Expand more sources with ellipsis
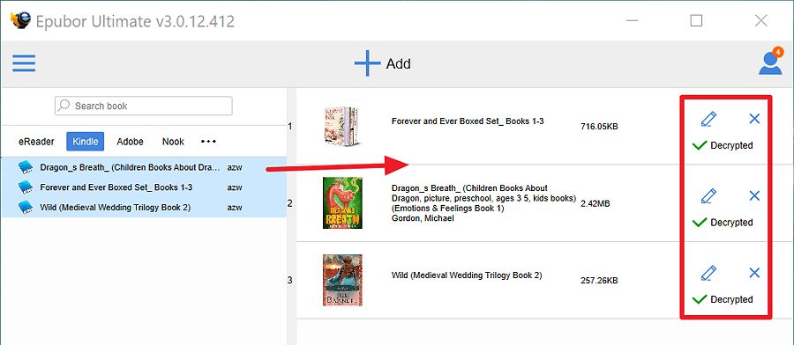The width and height of the screenshot is (794, 345). pos(208,142)
